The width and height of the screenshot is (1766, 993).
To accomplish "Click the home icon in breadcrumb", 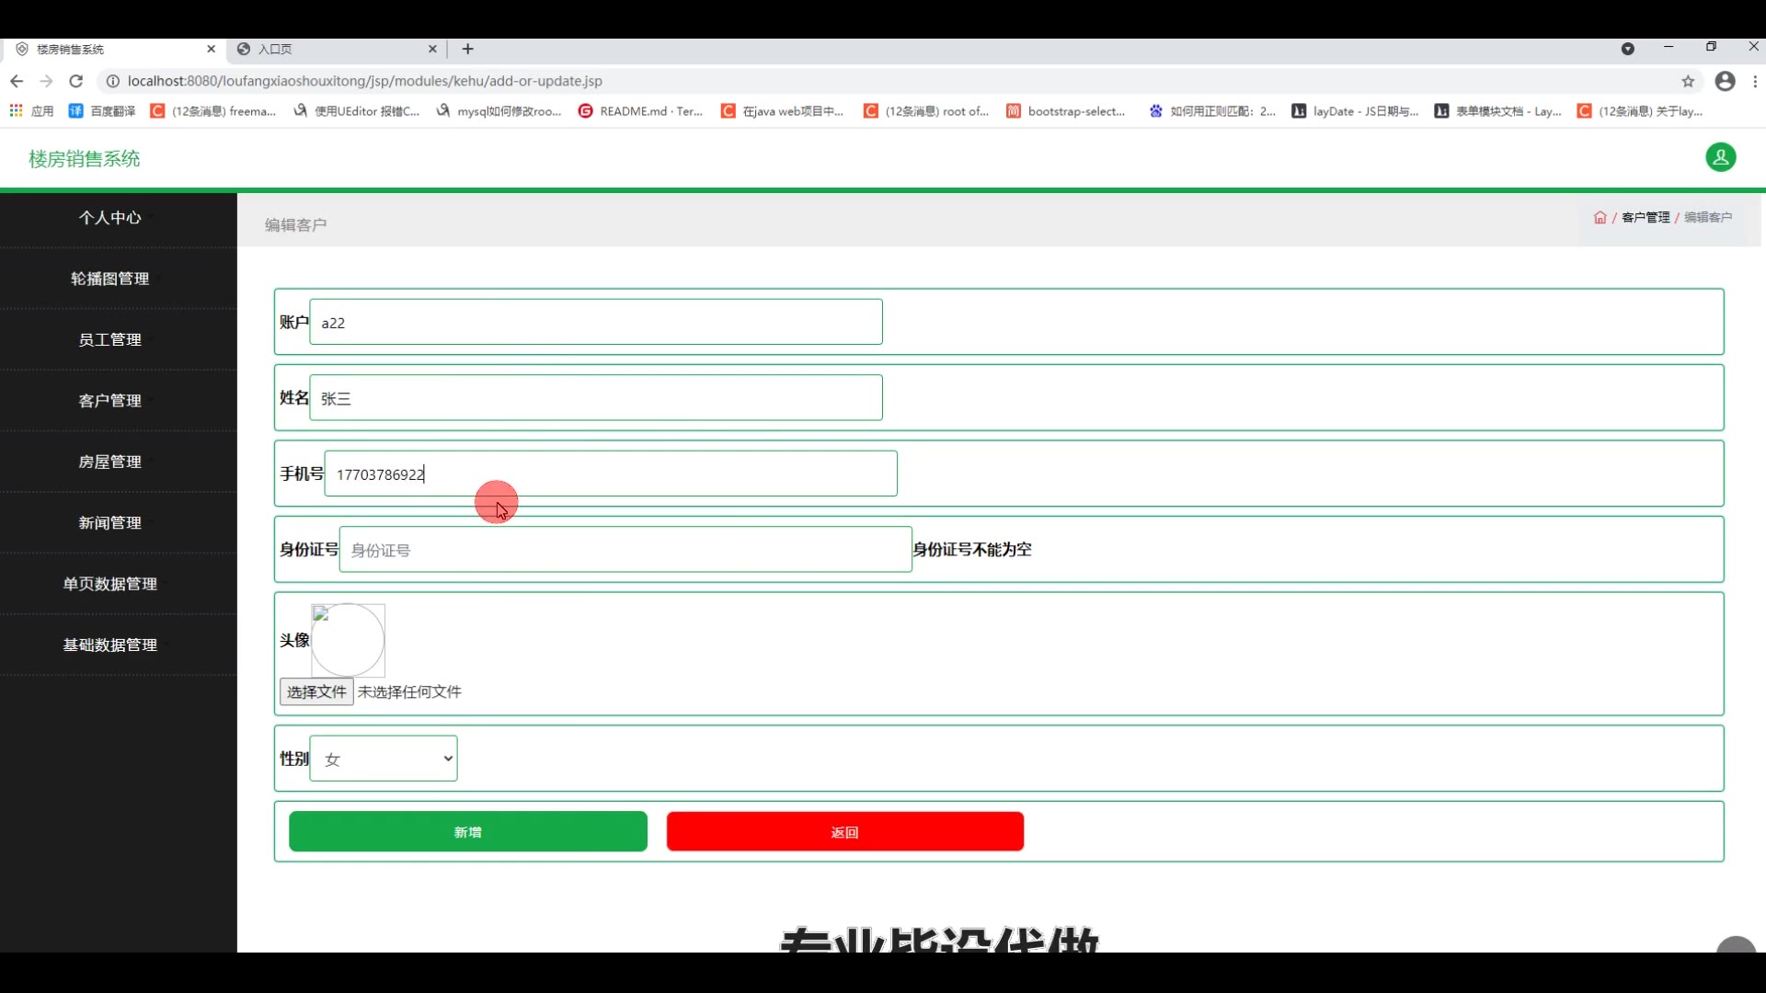I will tap(1600, 218).
